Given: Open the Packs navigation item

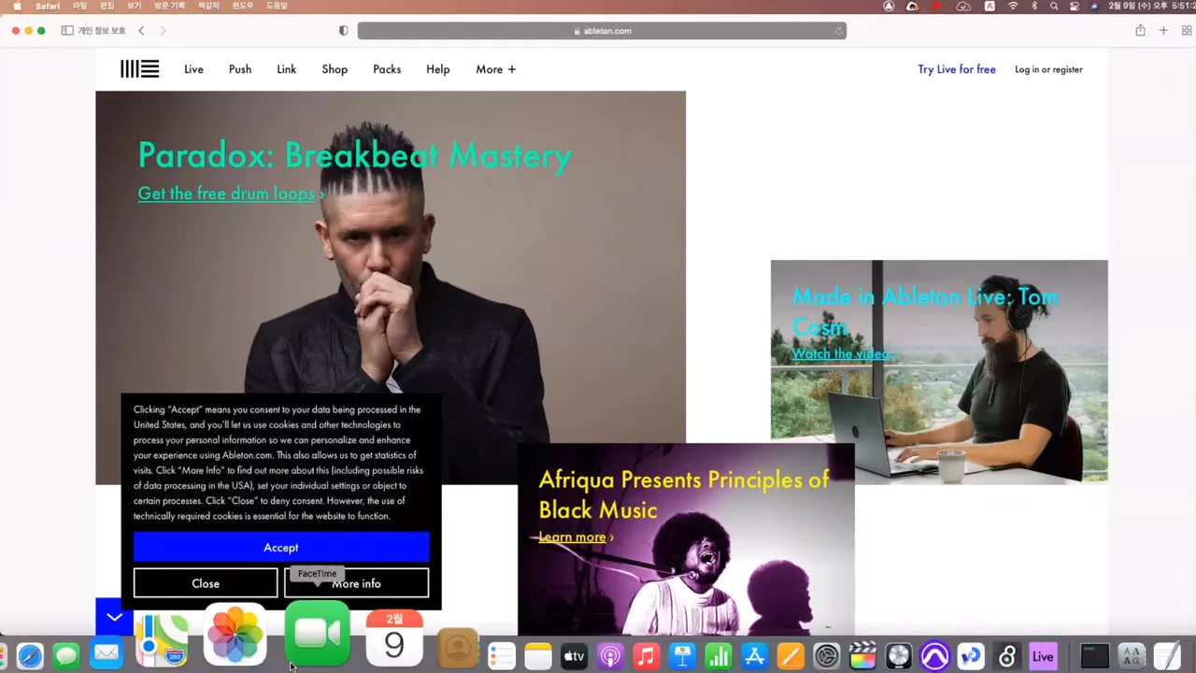Looking at the screenshot, I should pos(387,69).
